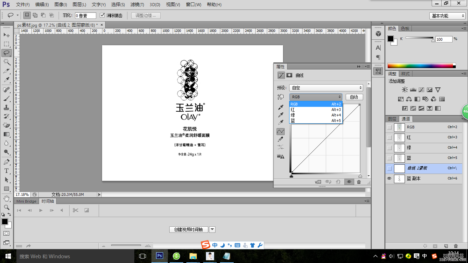Select the Clone Stamp tool

pyautogui.click(x=7, y=107)
